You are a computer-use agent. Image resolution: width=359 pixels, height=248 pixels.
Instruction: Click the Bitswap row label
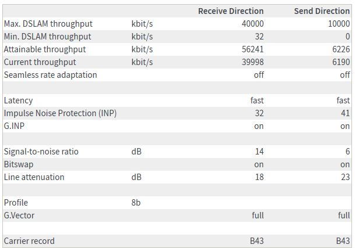point(19,164)
